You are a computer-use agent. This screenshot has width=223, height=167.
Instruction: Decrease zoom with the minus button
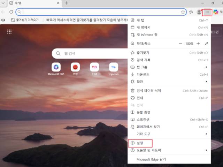(180, 44)
